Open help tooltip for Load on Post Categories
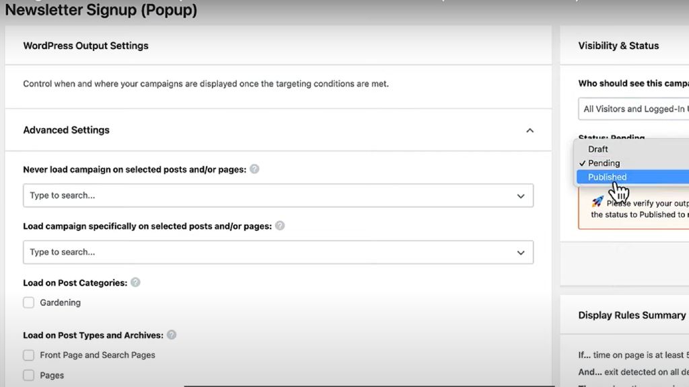Screen dimensions: 689x387 [x=135, y=282]
